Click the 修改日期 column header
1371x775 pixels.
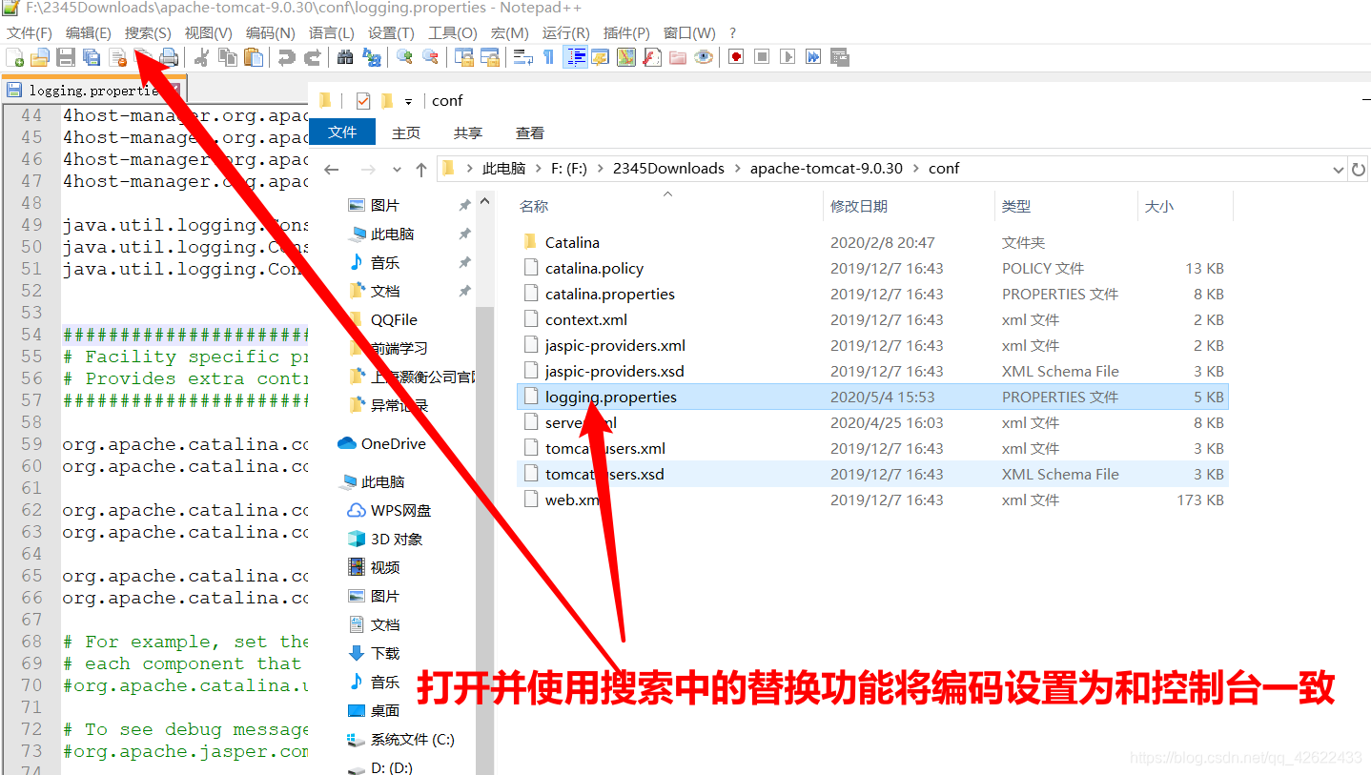pyautogui.click(x=858, y=206)
